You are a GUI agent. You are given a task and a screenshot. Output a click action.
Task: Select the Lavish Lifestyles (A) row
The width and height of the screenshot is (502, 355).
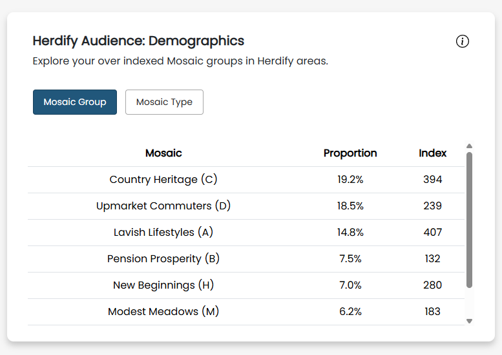(163, 233)
